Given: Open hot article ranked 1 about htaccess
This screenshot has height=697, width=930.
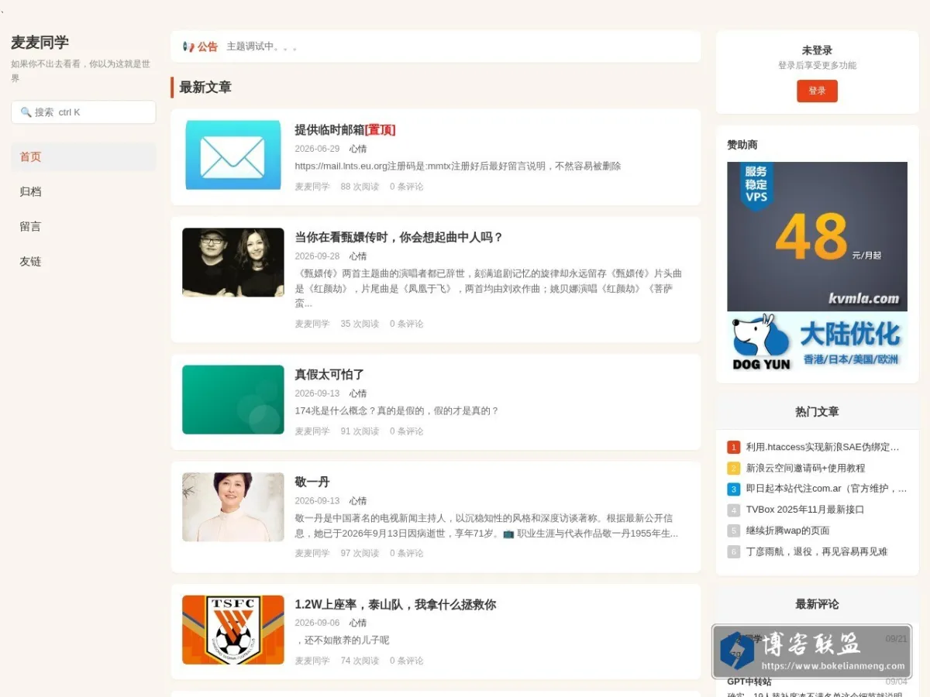Looking at the screenshot, I should (822, 447).
